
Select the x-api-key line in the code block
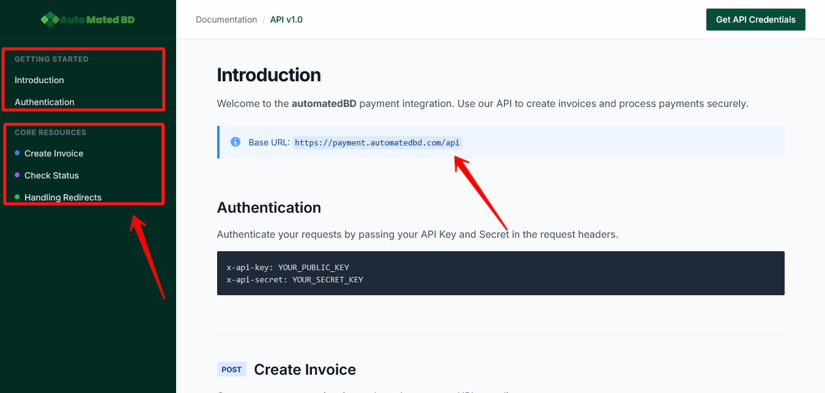pos(287,267)
